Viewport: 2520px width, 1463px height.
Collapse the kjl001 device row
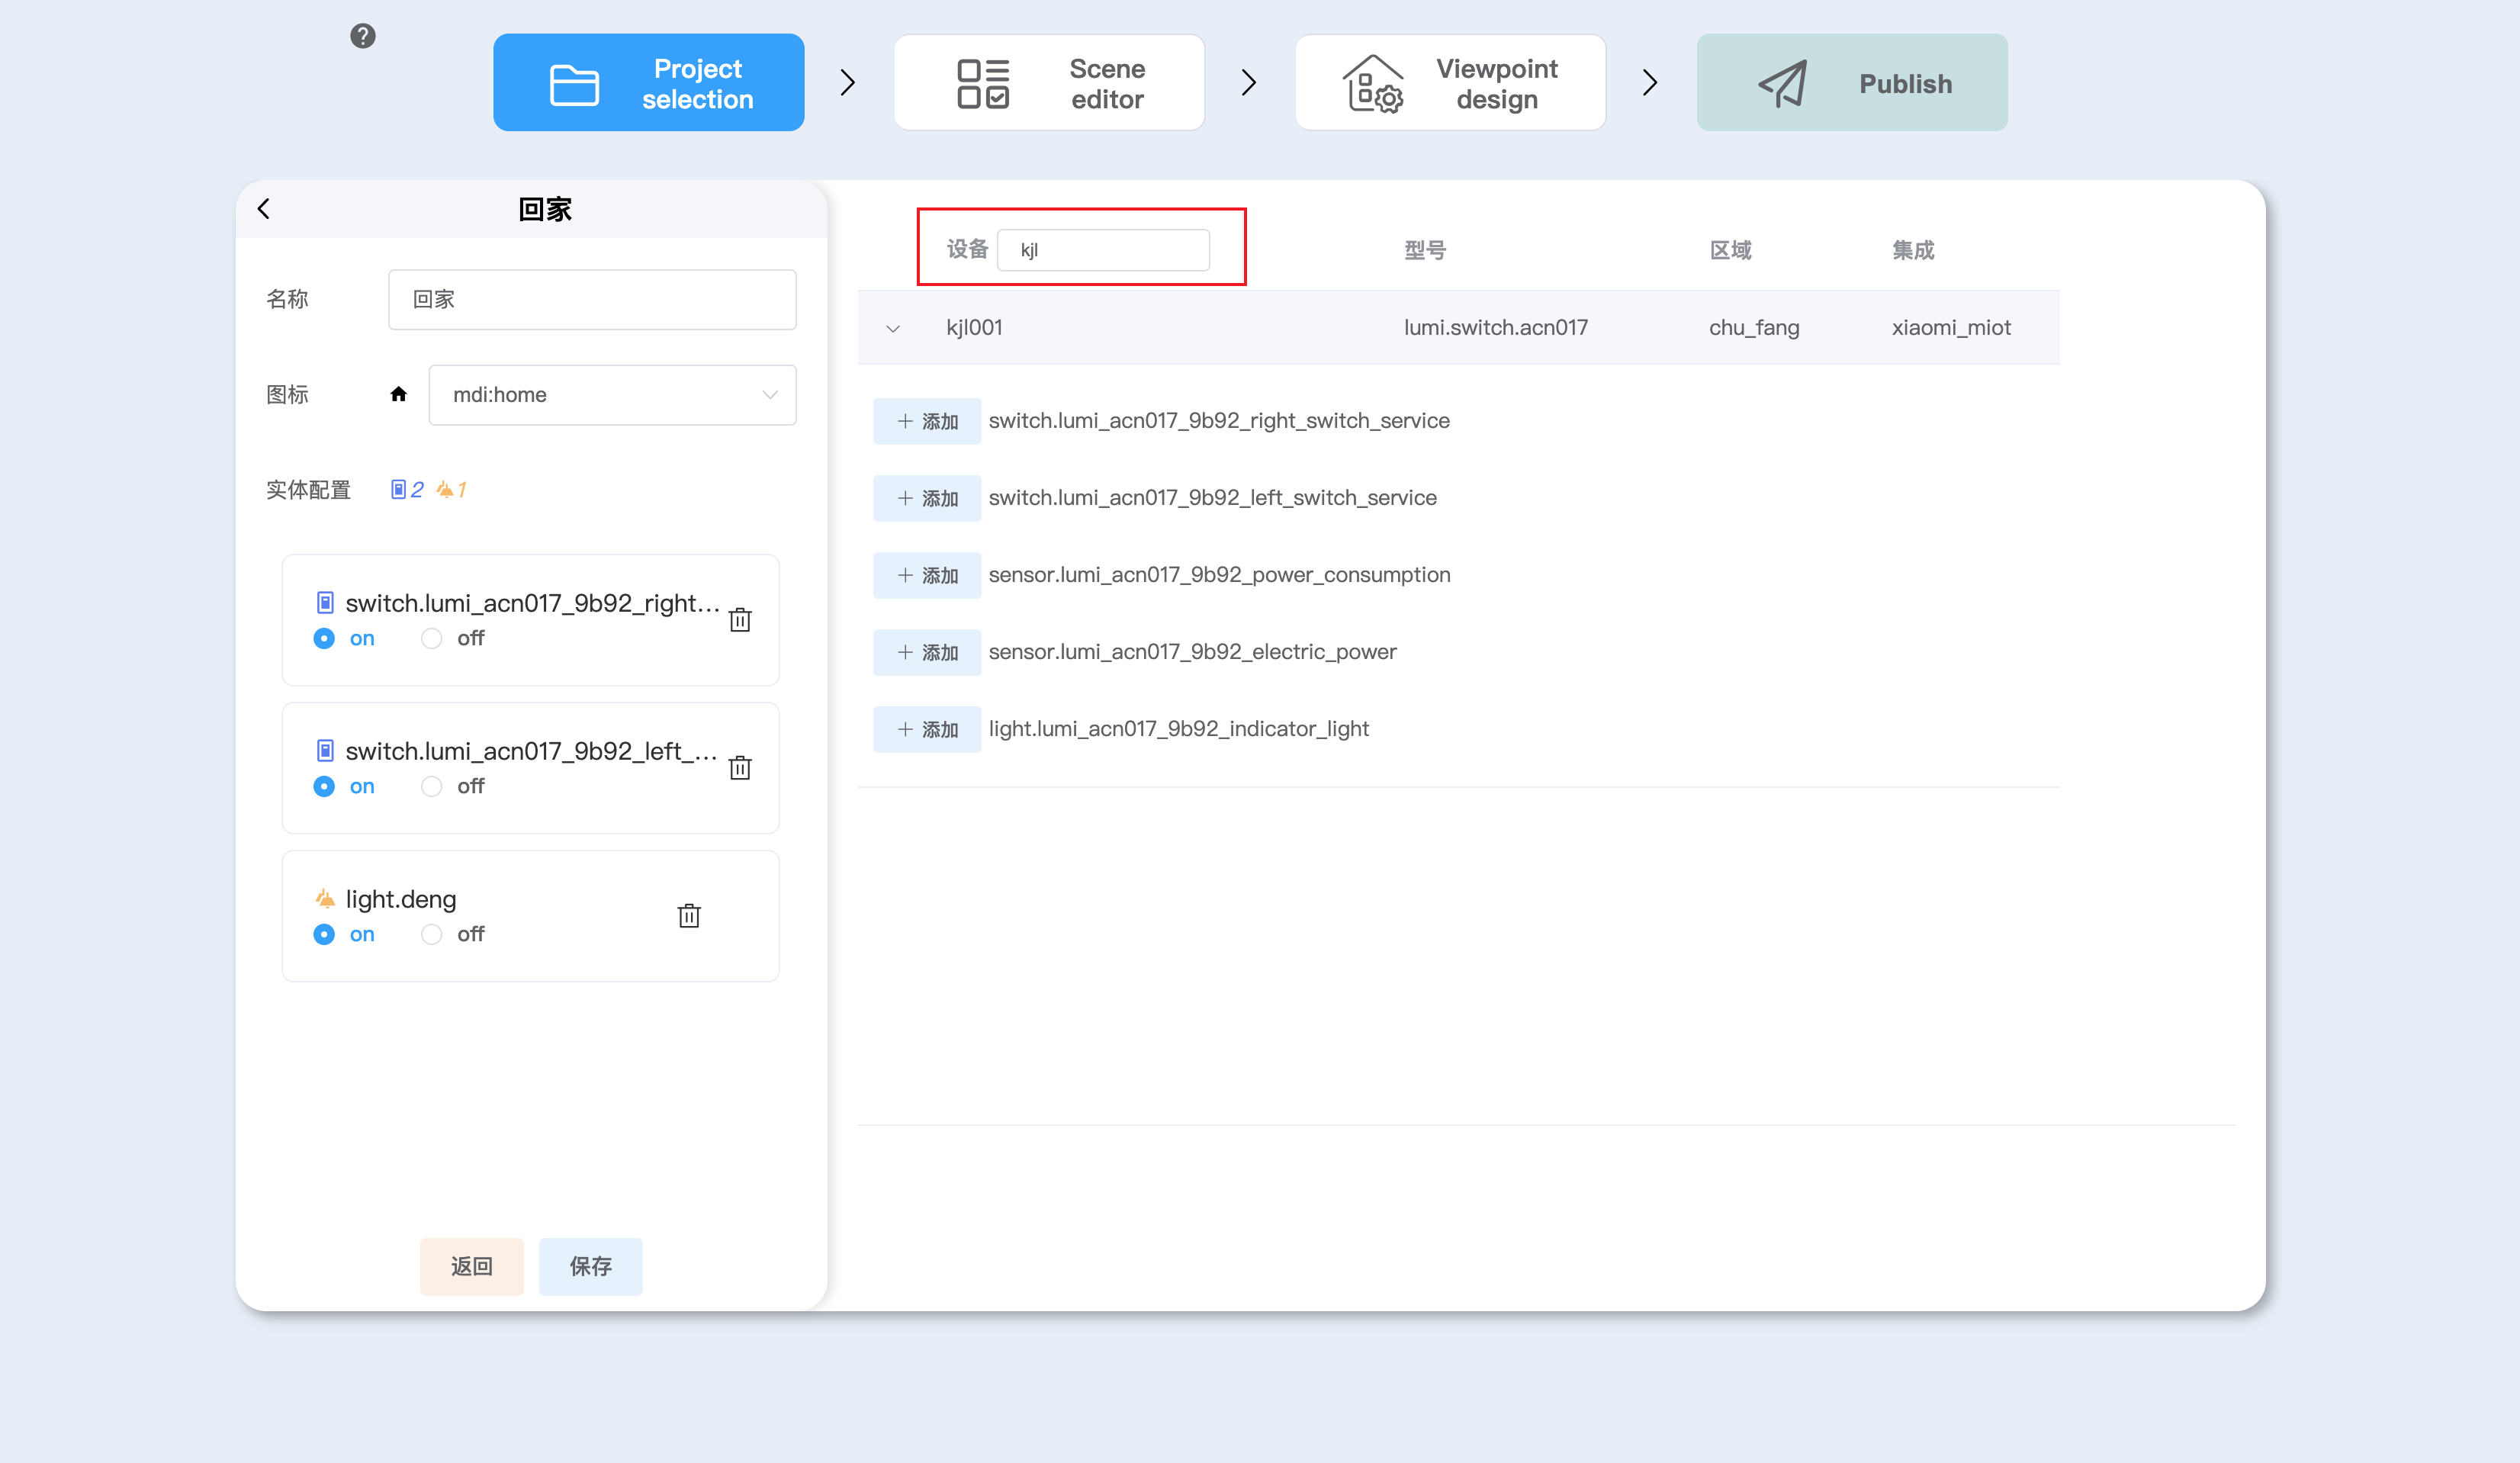pos(893,329)
